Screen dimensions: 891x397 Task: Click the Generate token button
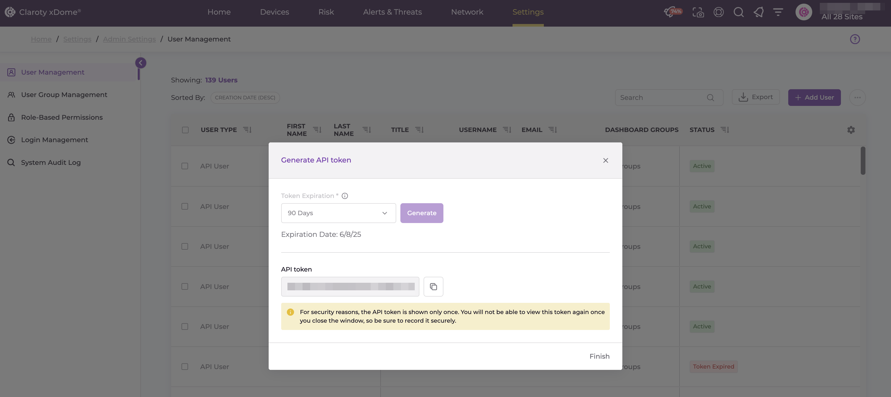[422, 213]
